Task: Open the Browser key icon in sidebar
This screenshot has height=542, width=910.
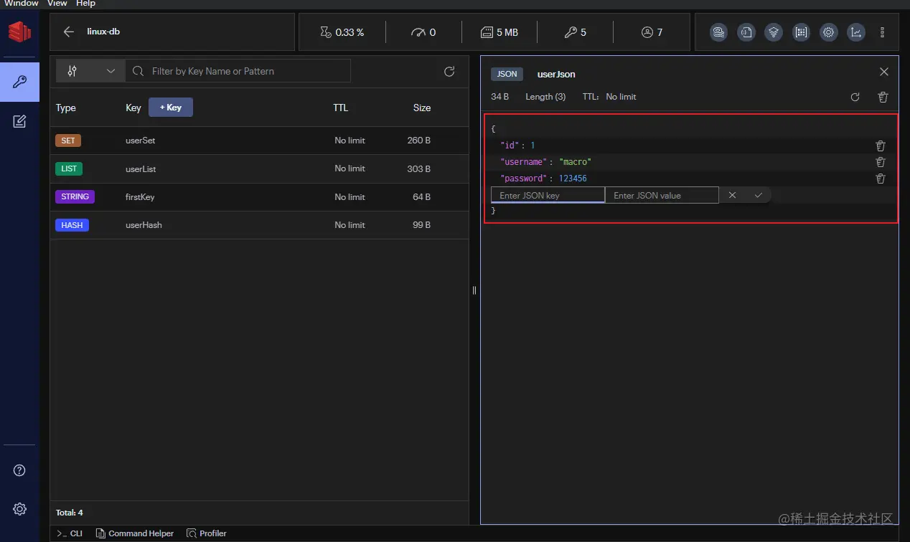Action: [x=19, y=82]
